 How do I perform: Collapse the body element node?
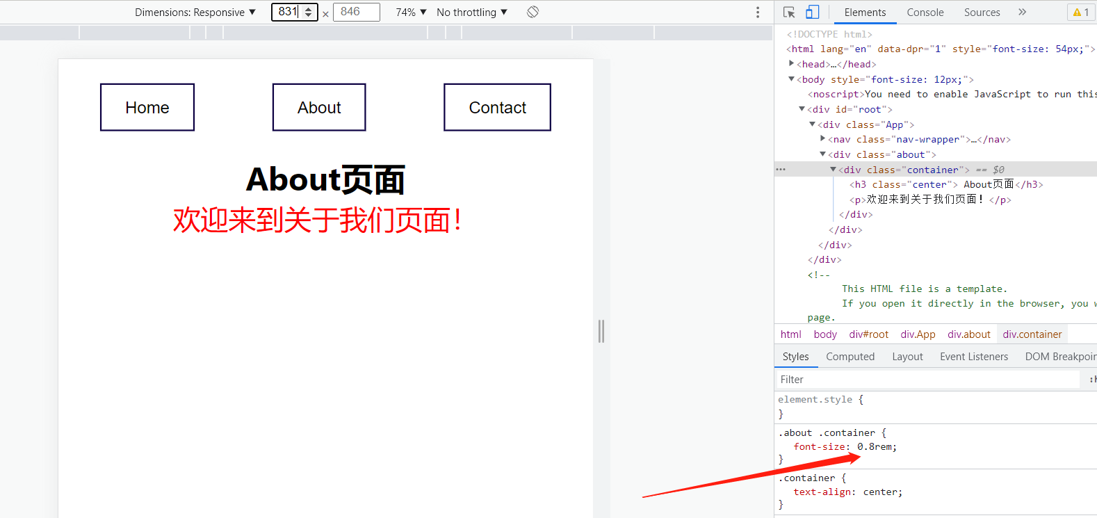coord(791,79)
